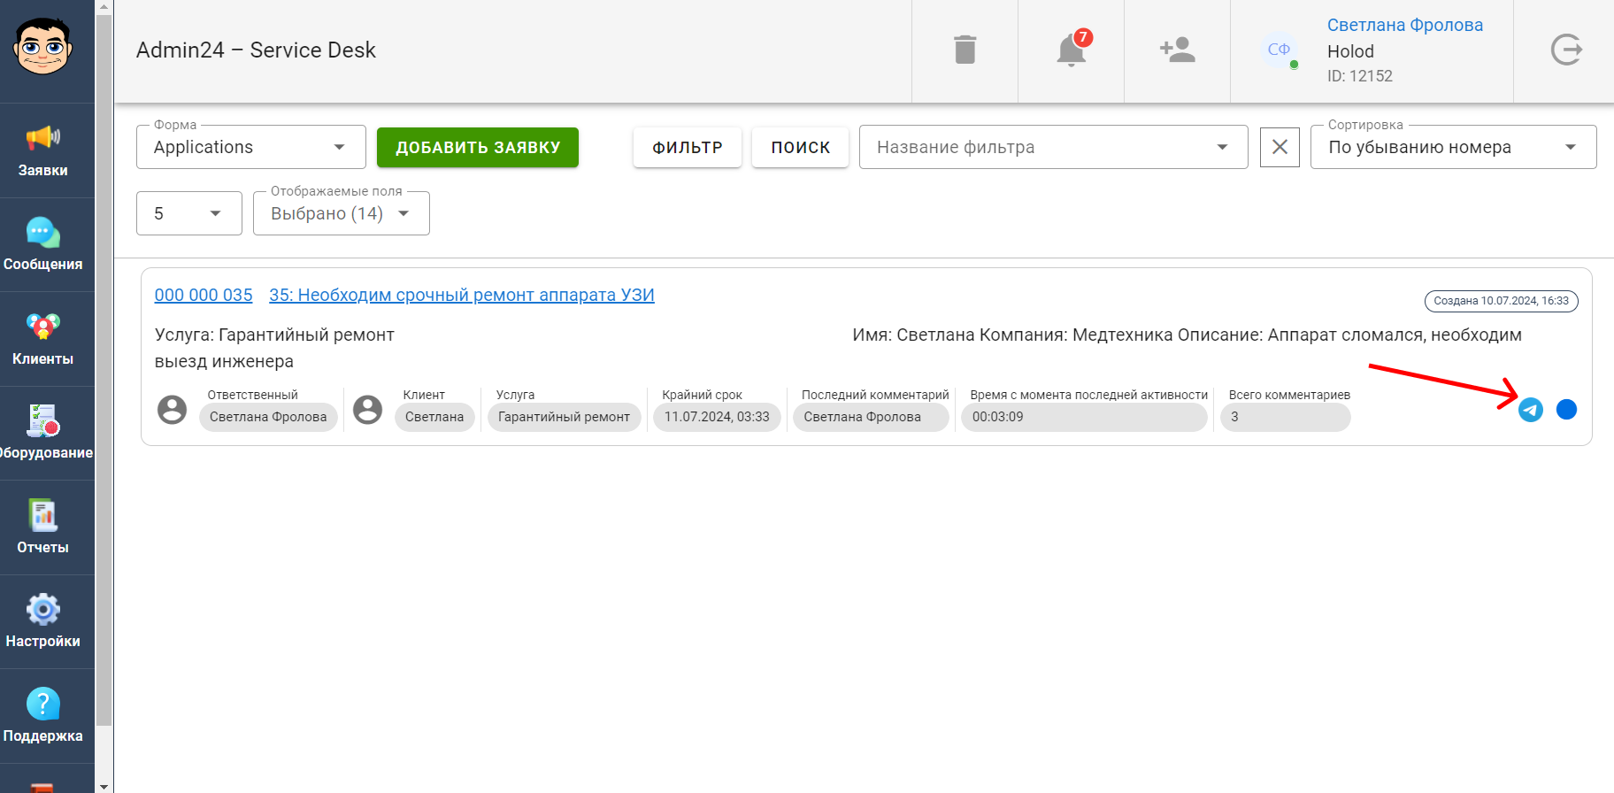This screenshot has width=1614, height=793.
Task: Click the ID: 12152 text
Action: 1360,76
